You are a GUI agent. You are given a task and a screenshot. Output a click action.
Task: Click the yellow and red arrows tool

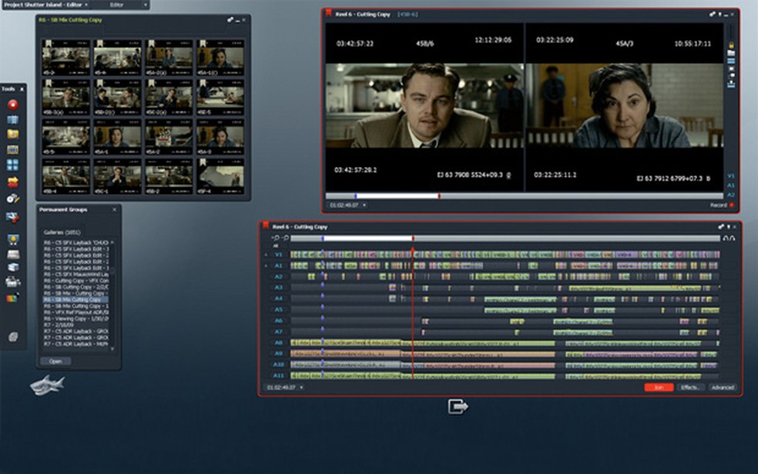point(13,182)
